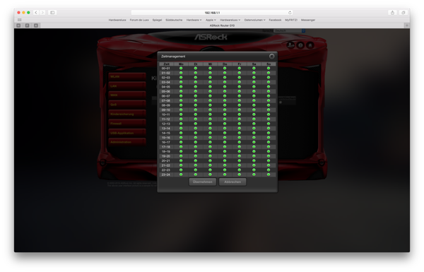Open the favorites grid icon in bookmarks bar
Screen dimensions: 424x272
(20, 20)
